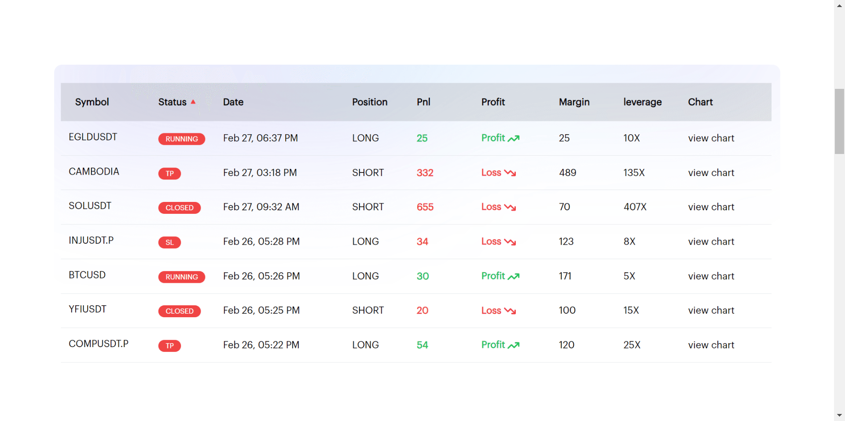
Task: Click the CAMBODIA loss down-trend icon
Action: click(x=510, y=173)
